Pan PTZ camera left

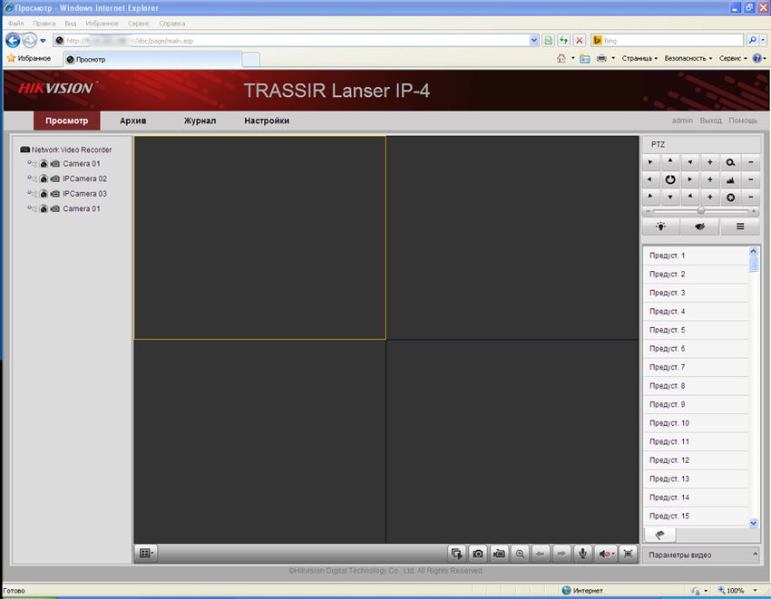pos(650,179)
